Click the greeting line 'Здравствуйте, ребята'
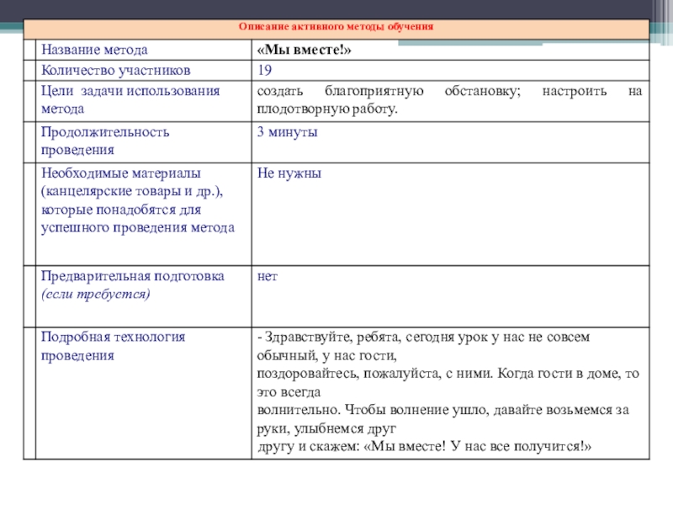 323,337
